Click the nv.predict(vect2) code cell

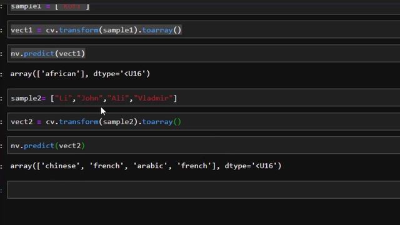tap(204, 146)
